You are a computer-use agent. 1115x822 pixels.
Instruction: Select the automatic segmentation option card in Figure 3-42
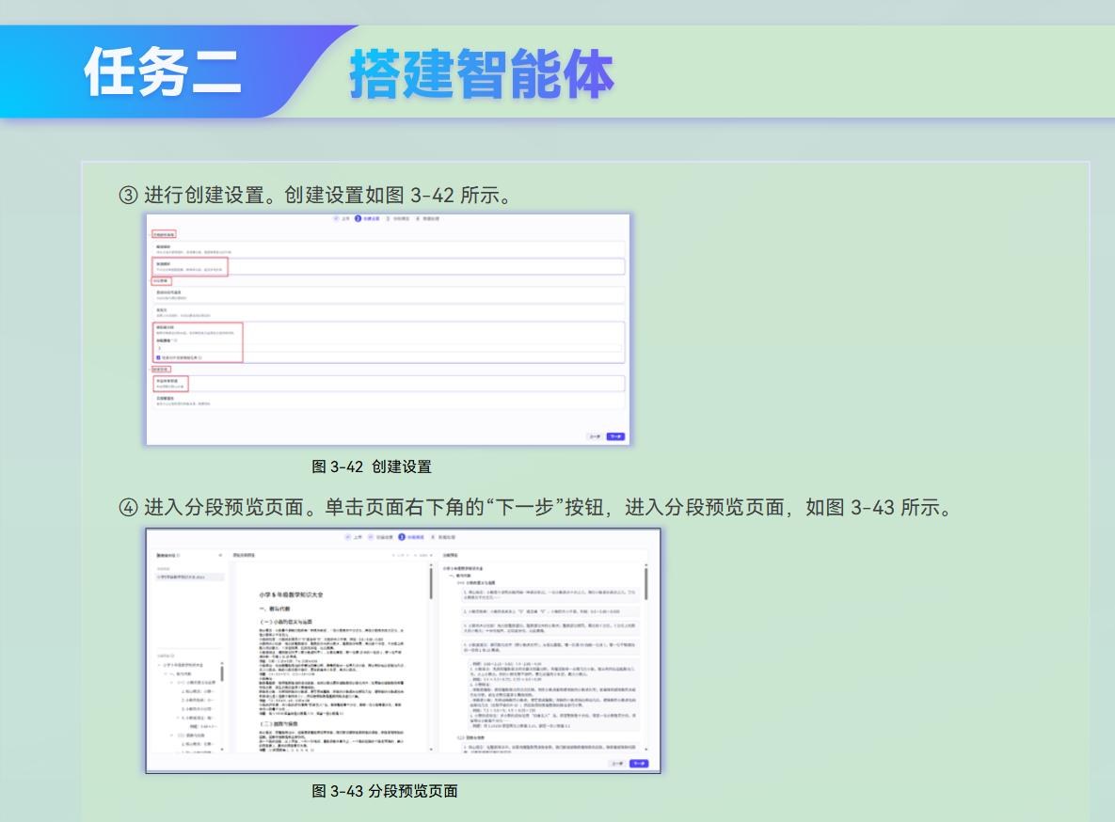pyautogui.click(x=389, y=295)
